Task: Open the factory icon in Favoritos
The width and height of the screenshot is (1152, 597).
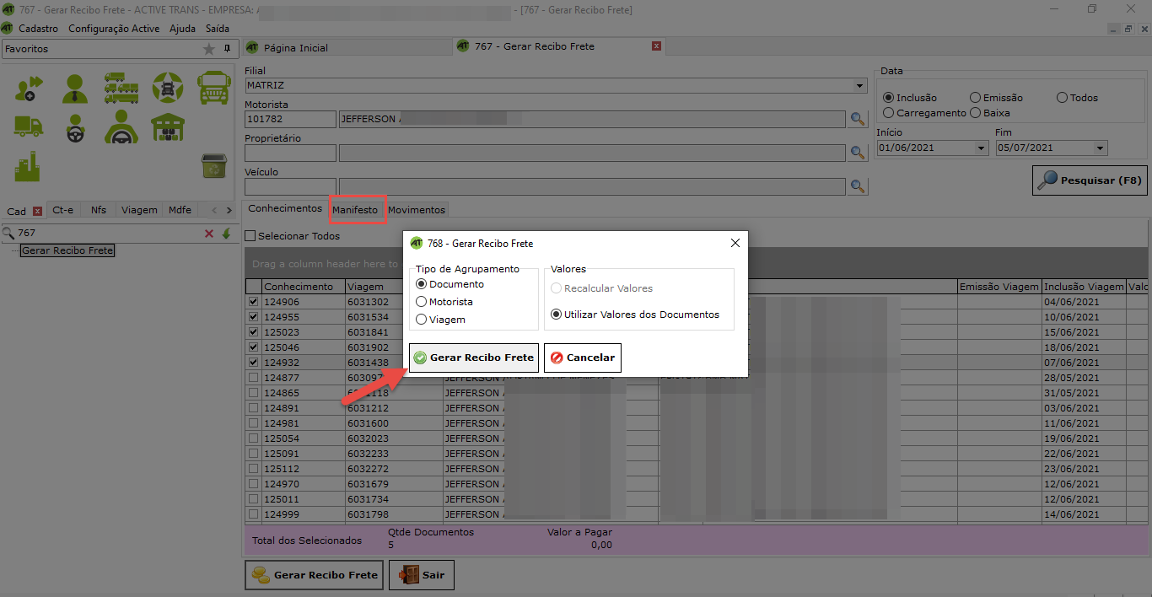Action: [29, 166]
